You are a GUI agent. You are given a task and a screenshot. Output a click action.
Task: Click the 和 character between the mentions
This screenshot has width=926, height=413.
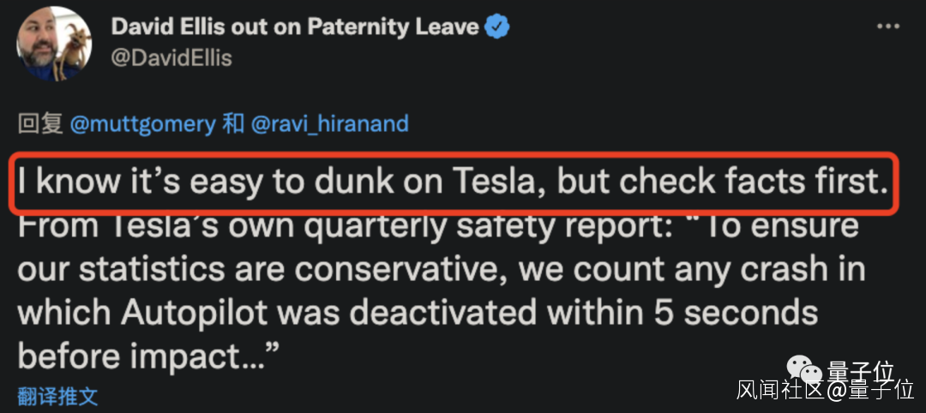point(233,124)
